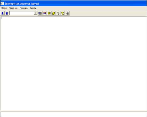Image resolution: width=147 pixels, height=117 pixels.
Task: Click the blue computer screen toolbar icon
Action: tap(40, 13)
